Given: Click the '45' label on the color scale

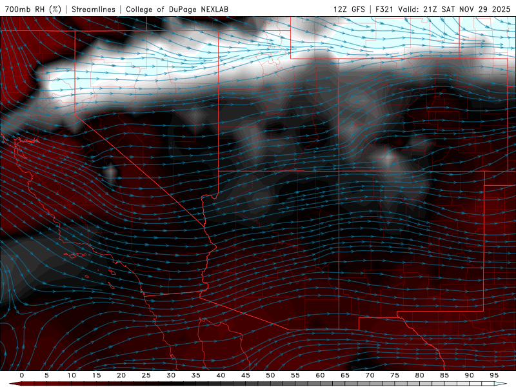Looking at the screenshot, I should click(245, 375).
